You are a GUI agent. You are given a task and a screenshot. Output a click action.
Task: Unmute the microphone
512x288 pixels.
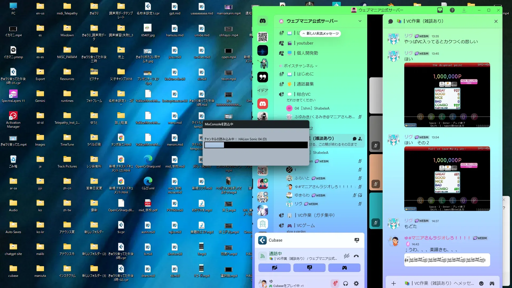point(335,283)
